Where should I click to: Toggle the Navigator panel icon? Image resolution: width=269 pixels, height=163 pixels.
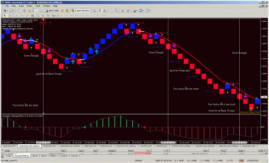pos(29,11)
